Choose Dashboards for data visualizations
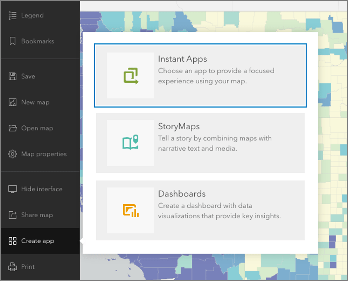This screenshot has width=348, height=281. pyautogui.click(x=200, y=211)
